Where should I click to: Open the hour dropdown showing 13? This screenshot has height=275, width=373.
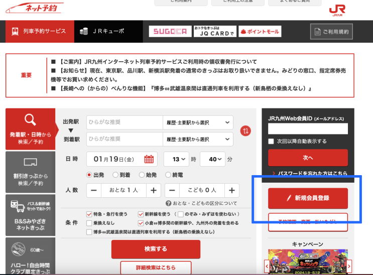coord(176,159)
